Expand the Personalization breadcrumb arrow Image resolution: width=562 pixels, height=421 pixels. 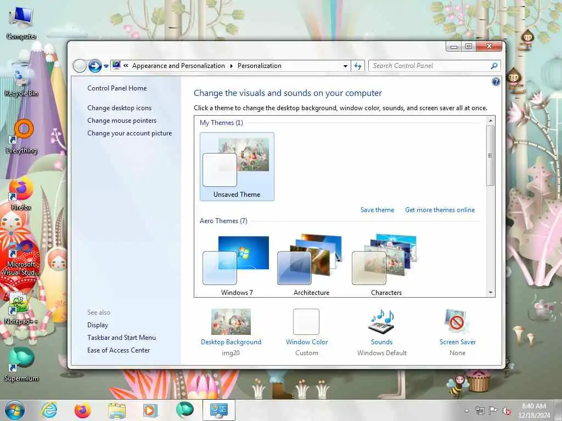coord(231,66)
